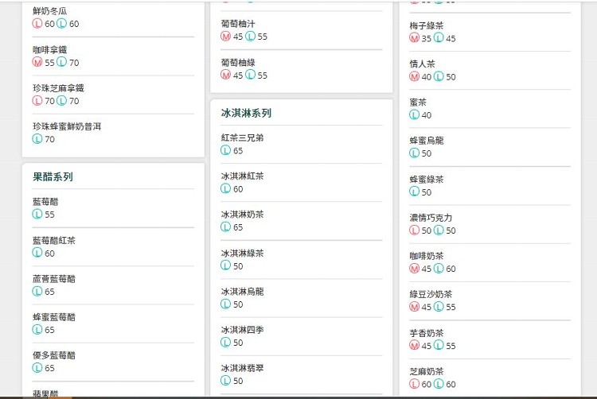Click the red M icon under 葡萄柚汁
Viewport: 597px width, 399px height.
[x=226, y=37]
